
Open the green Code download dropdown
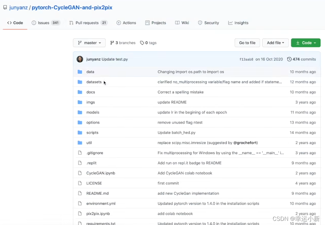click(306, 43)
